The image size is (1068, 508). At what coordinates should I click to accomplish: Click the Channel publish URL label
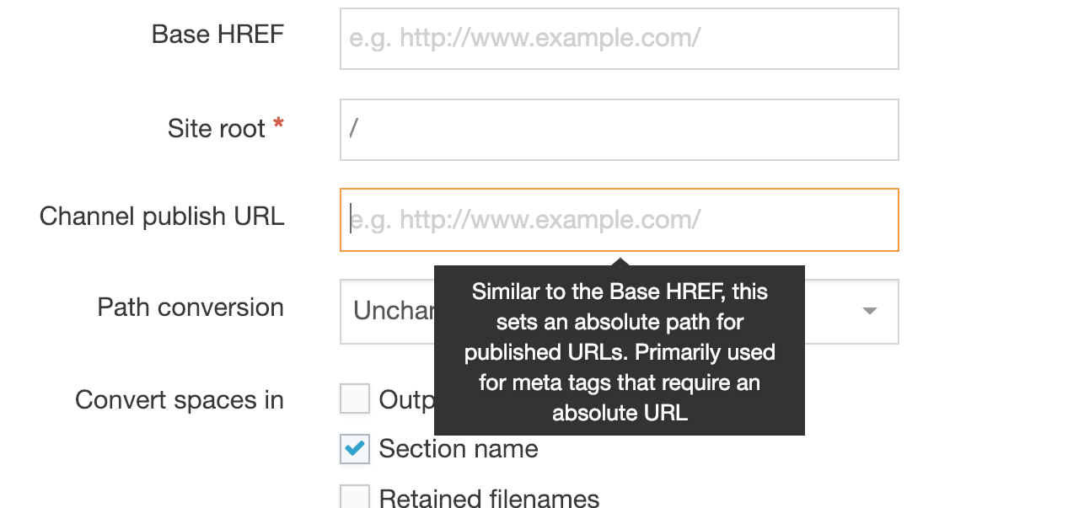tap(162, 217)
